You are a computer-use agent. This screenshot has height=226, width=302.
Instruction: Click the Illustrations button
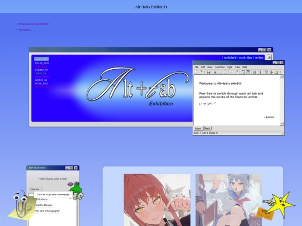coord(42,199)
